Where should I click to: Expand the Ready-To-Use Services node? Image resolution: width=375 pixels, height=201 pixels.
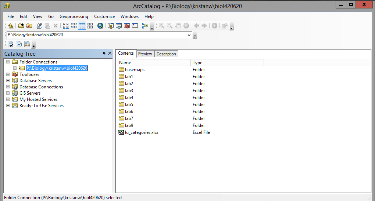point(8,105)
